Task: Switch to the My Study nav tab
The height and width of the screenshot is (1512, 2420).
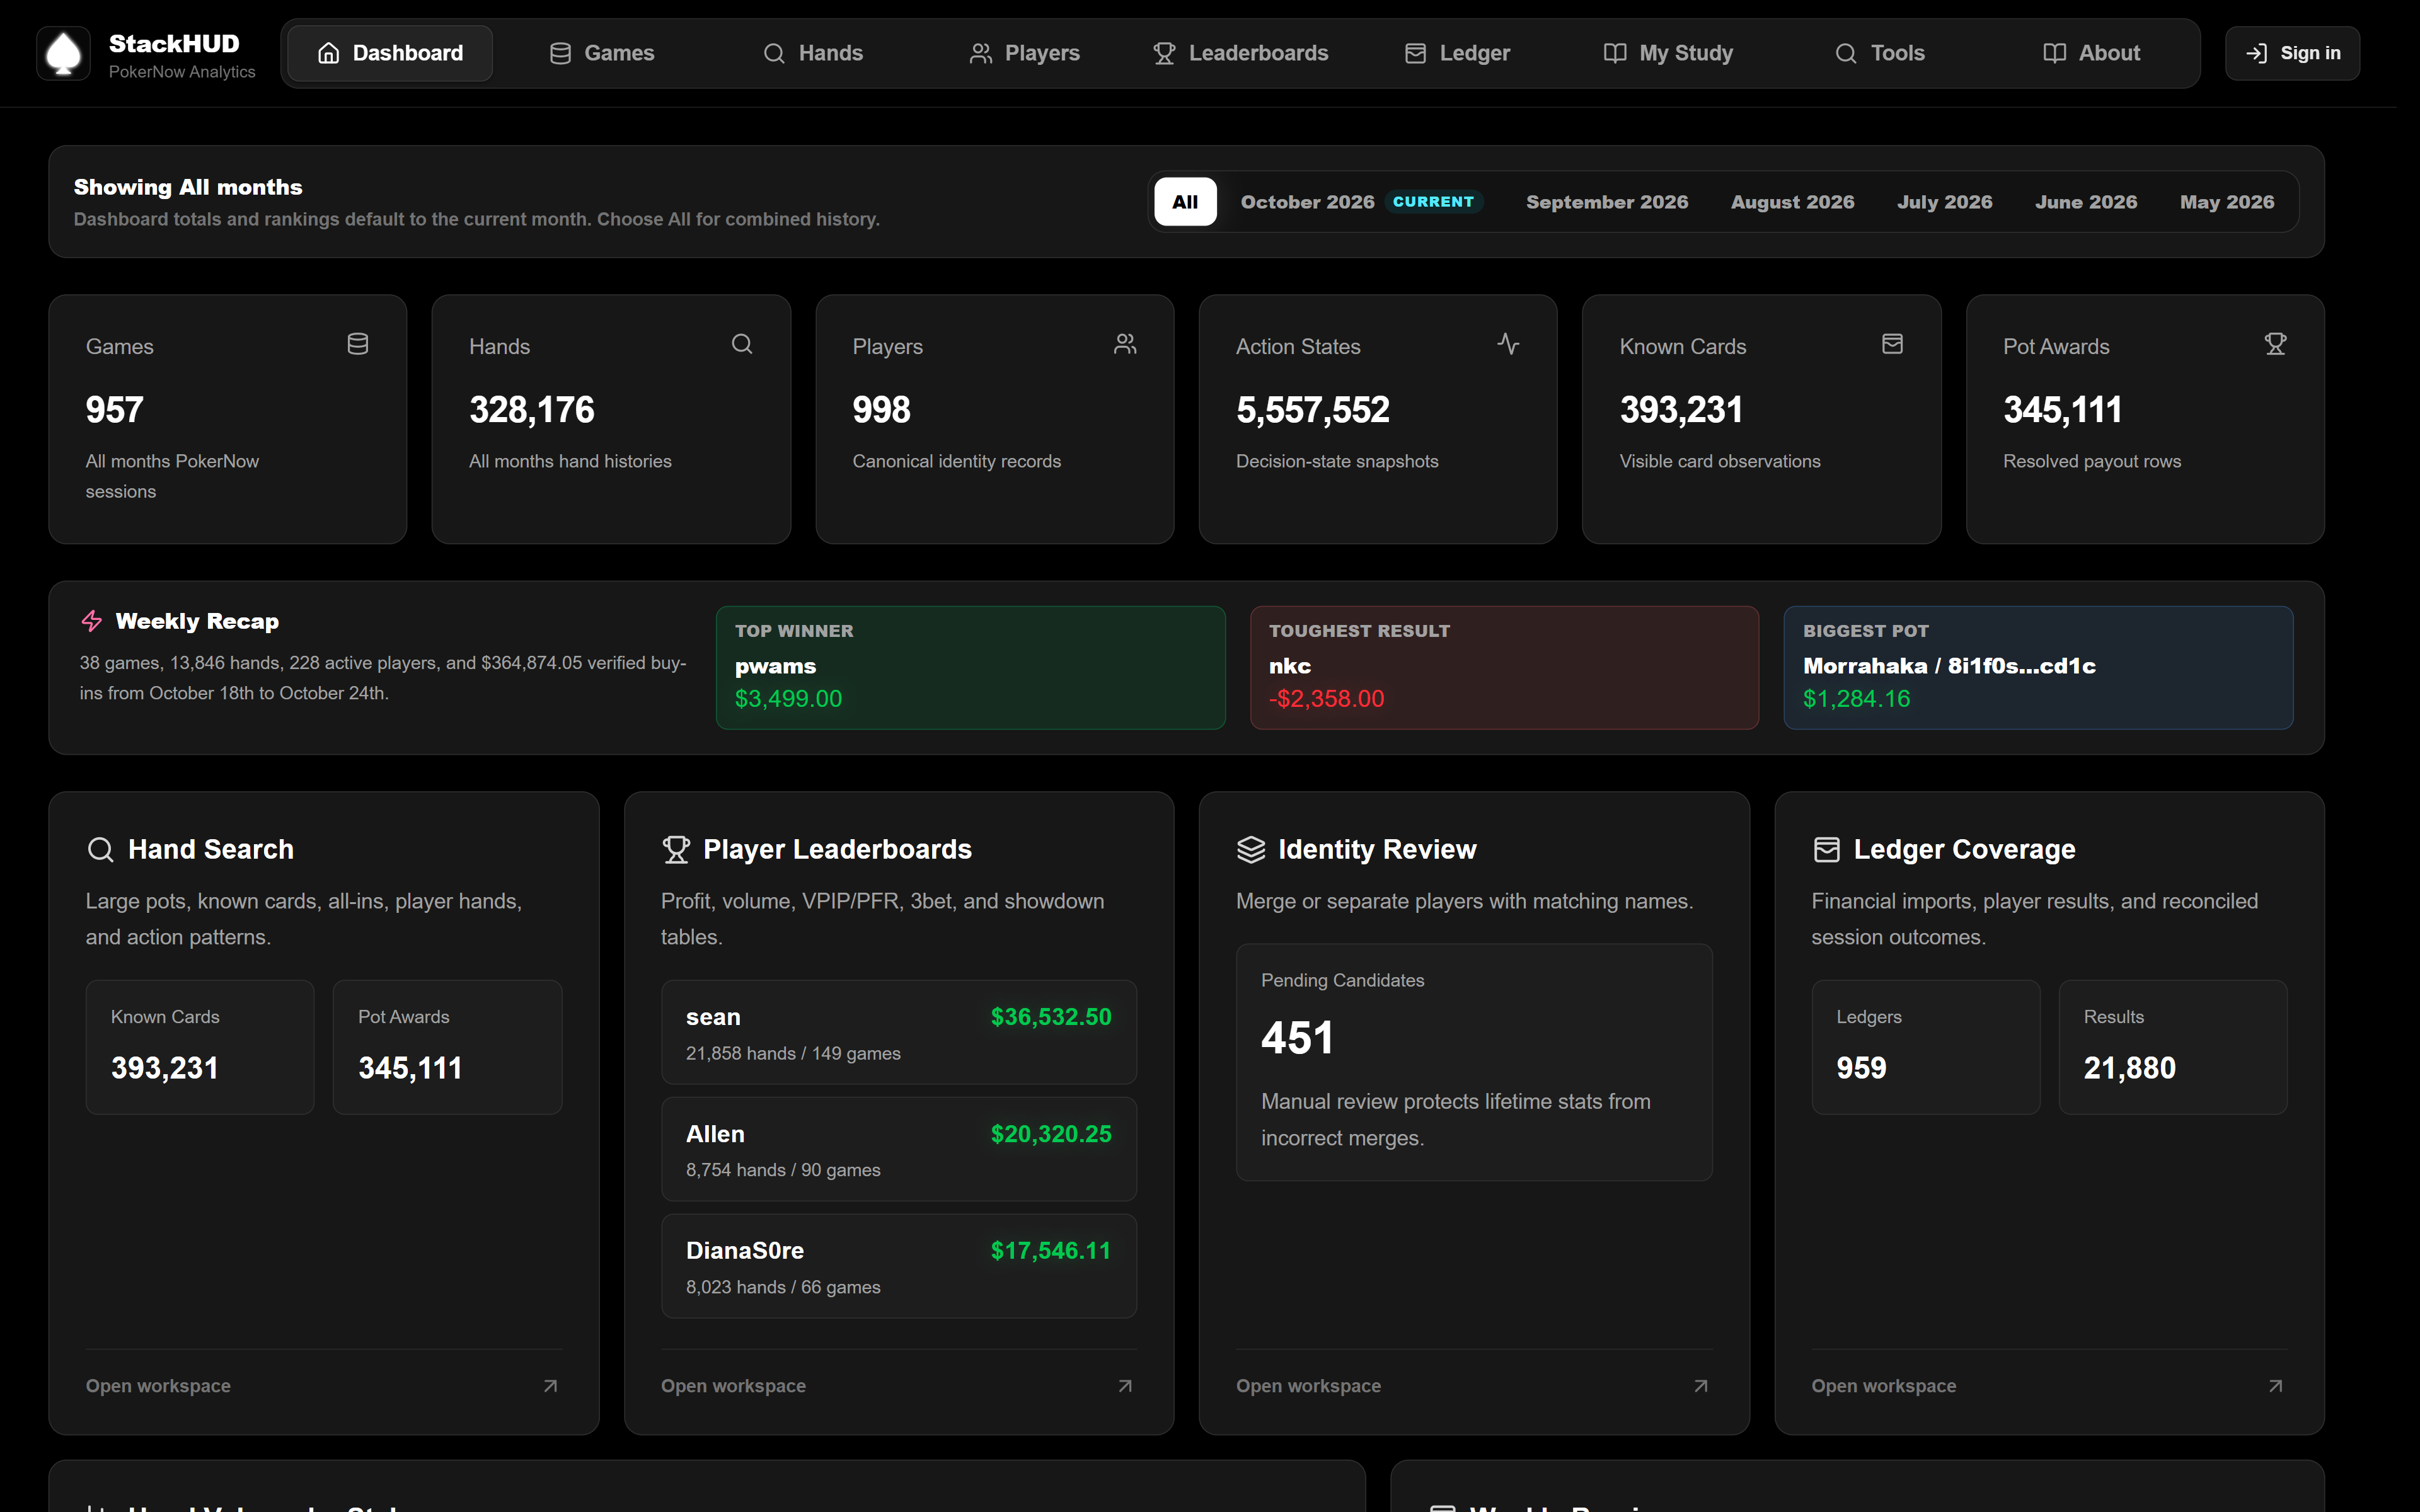Action: coord(1668,53)
